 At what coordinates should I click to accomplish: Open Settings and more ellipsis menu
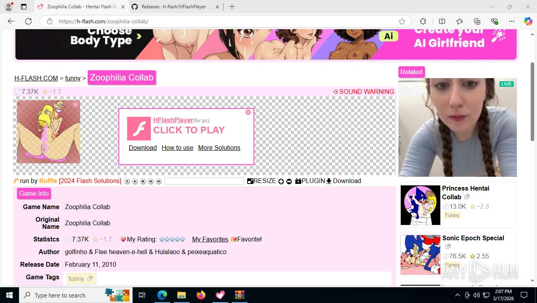click(x=512, y=21)
